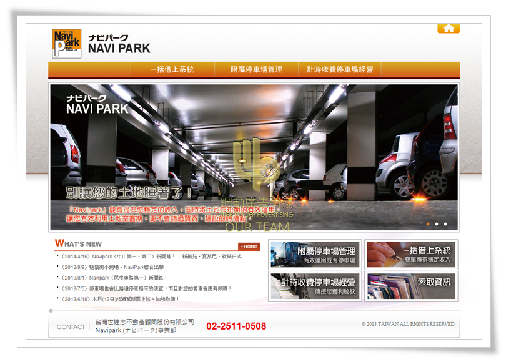
Task: Jump to the third carousel slide dot
Action: click(445, 223)
